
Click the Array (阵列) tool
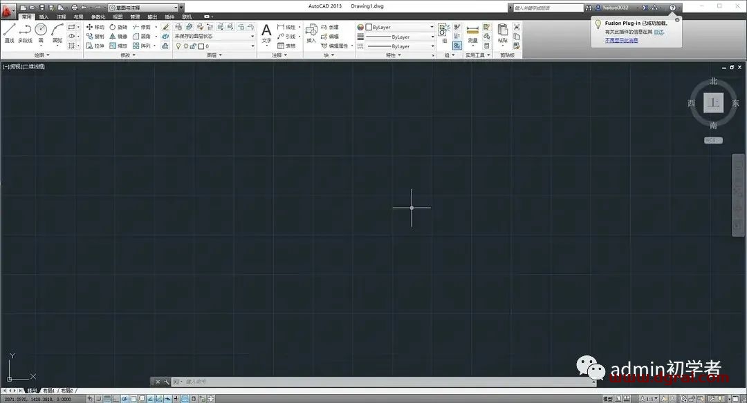coord(142,46)
